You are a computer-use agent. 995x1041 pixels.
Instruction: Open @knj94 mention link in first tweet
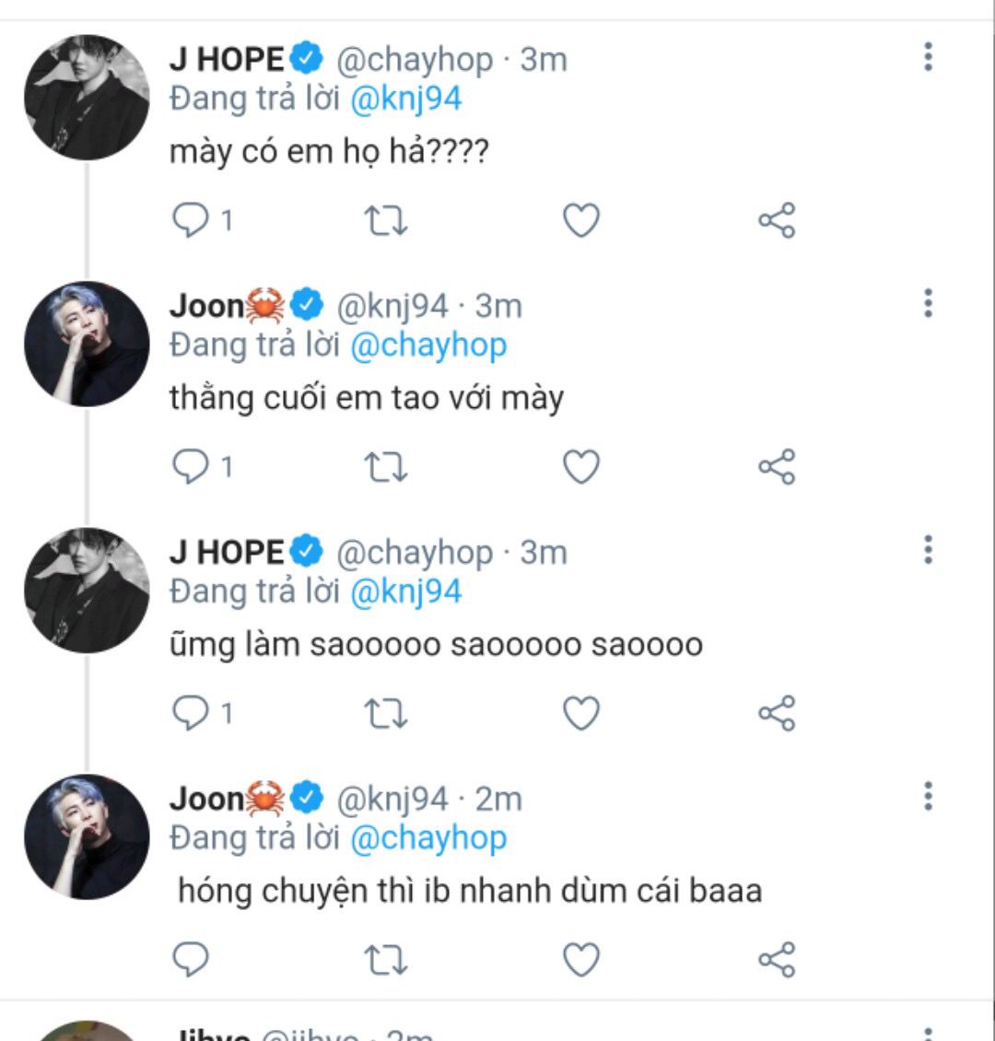405,99
